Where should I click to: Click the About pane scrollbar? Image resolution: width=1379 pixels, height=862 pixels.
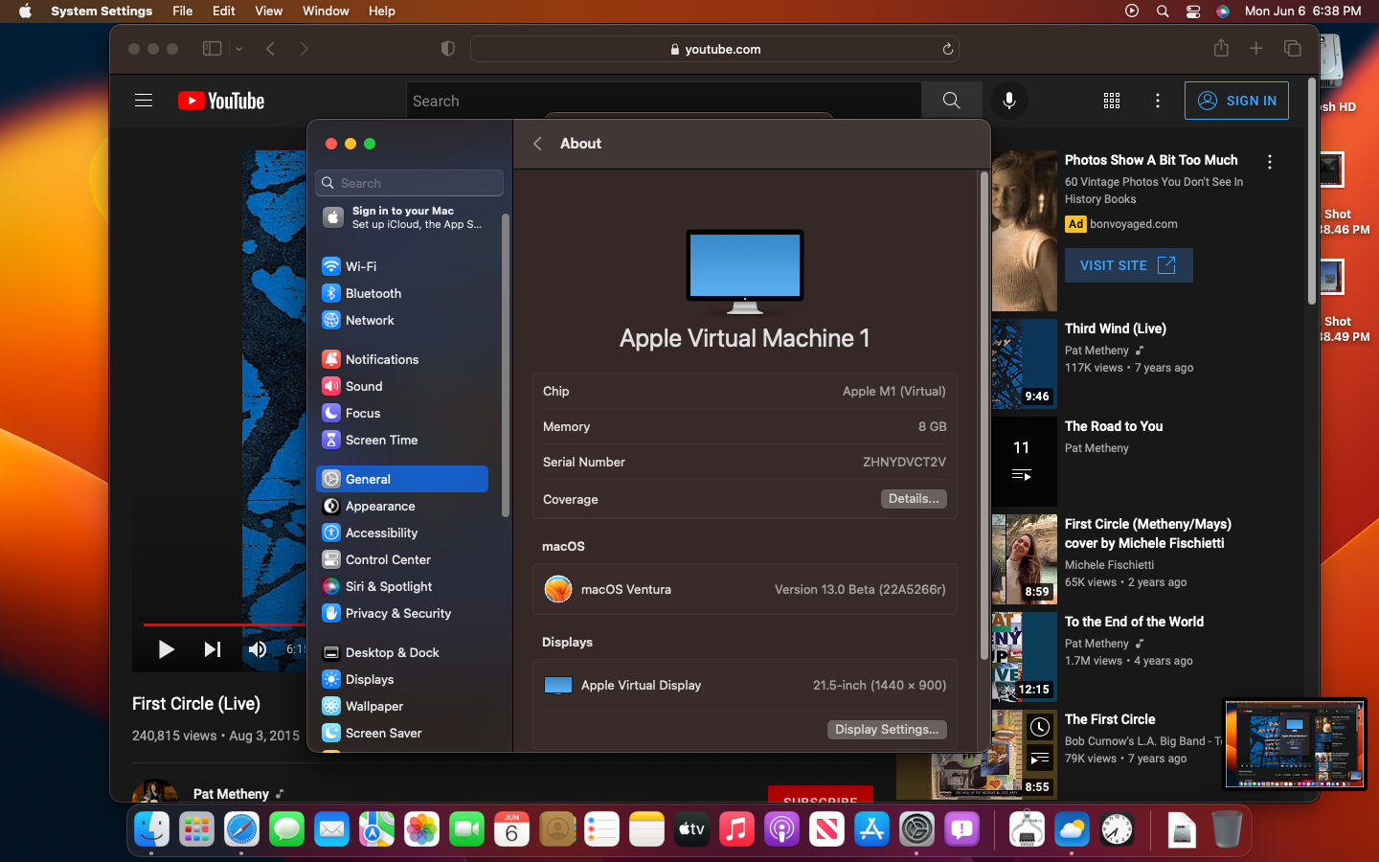point(983,417)
